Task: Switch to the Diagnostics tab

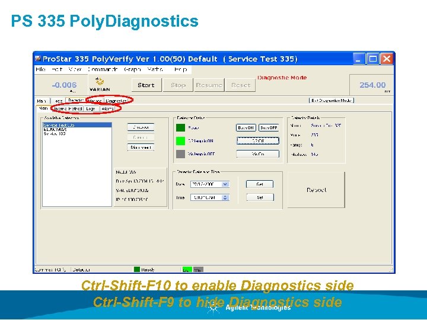Action: pyautogui.click(x=116, y=101)
